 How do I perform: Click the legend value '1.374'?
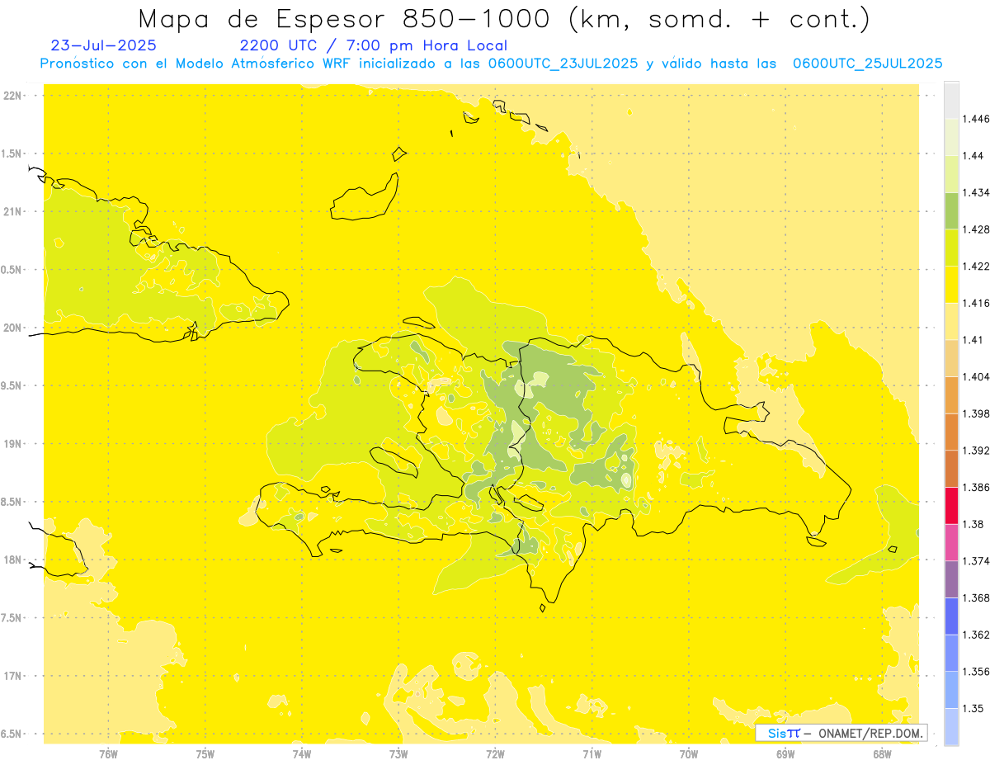click(975, 561)
